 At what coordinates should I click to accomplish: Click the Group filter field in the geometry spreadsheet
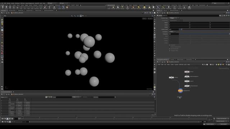[x=64, y=97]
